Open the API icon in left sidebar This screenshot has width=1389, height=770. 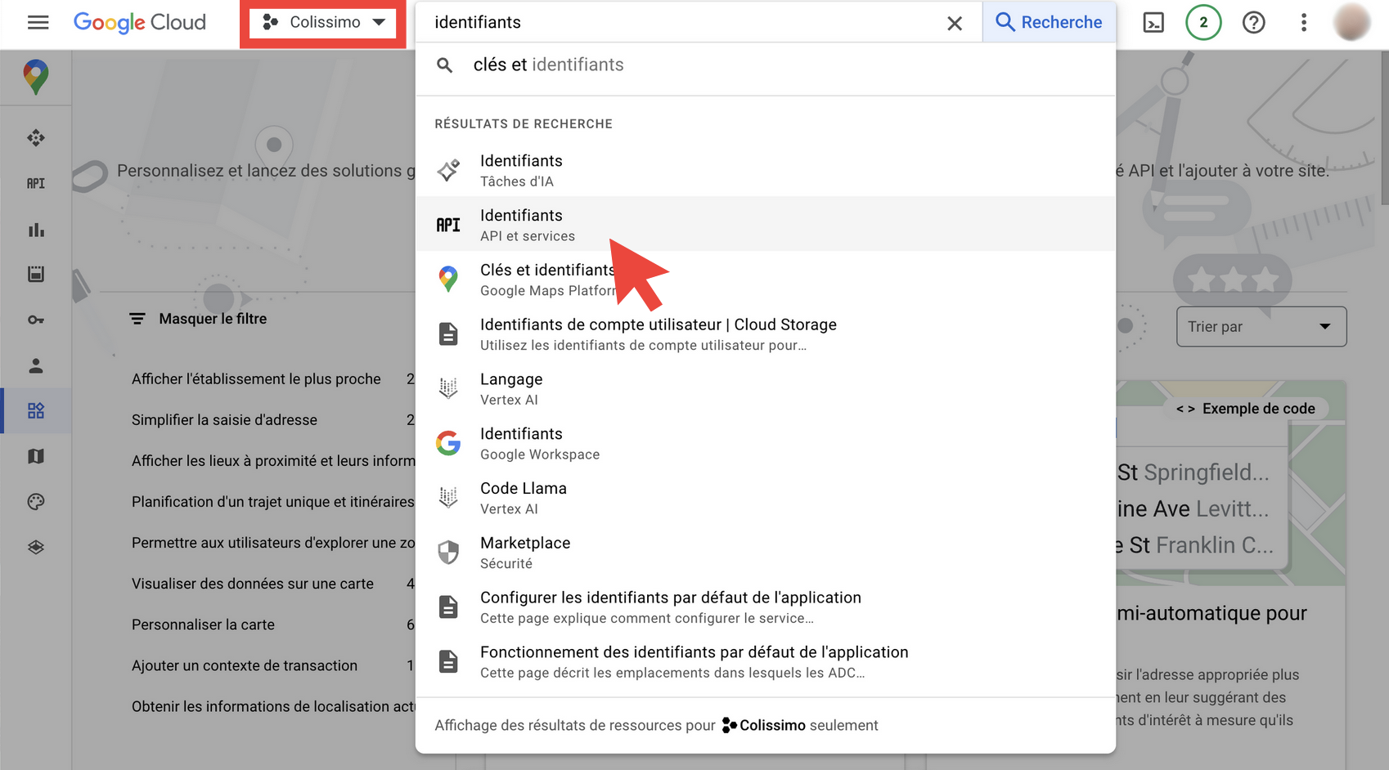36,183
